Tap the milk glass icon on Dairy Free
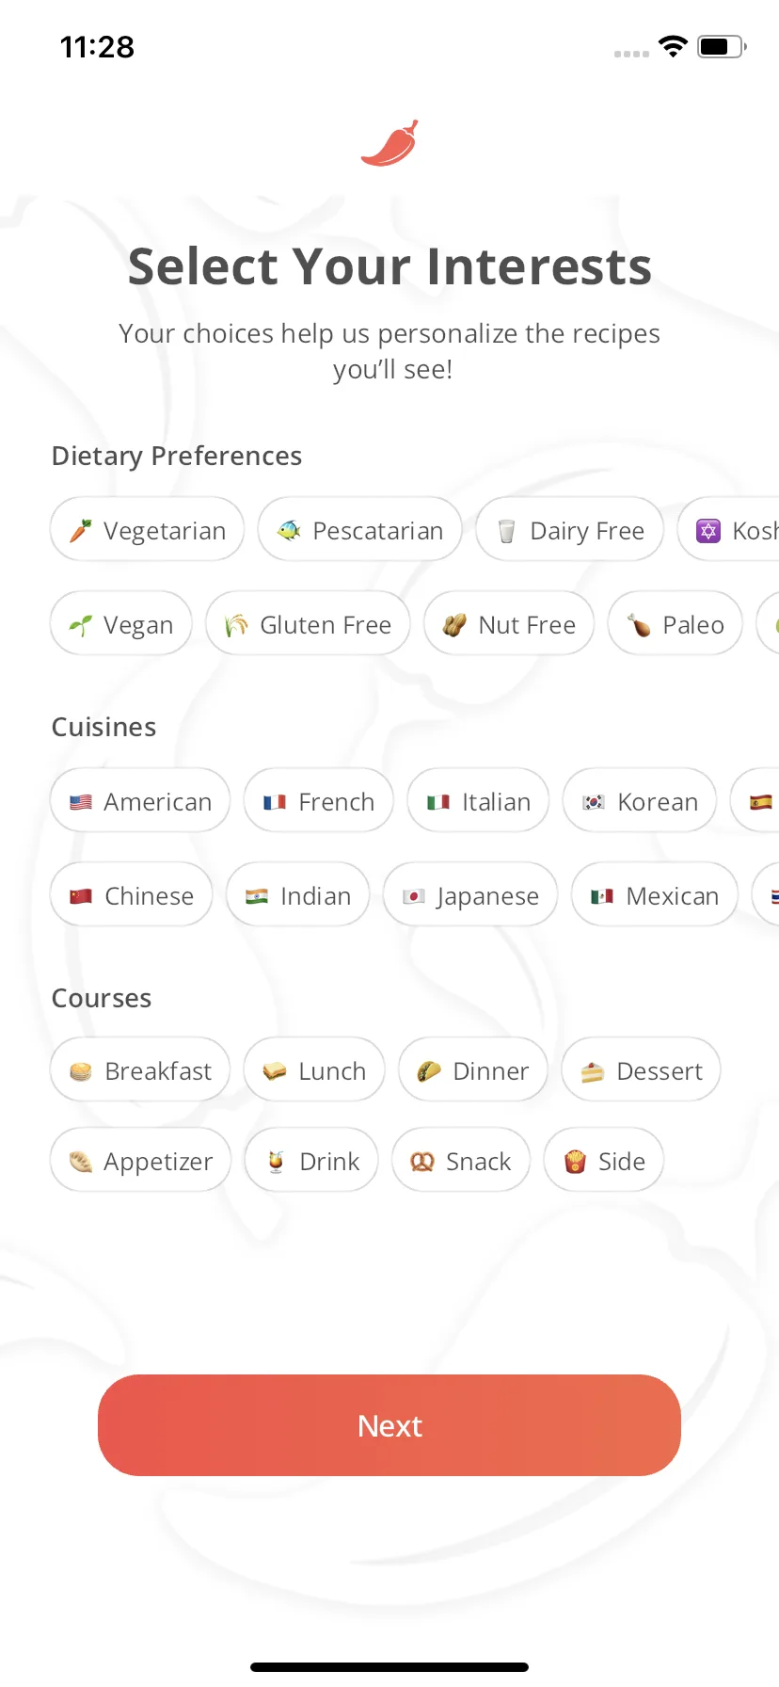This screenshot has height=1687, width=779. pyautogui.click(x=506, y=531)
